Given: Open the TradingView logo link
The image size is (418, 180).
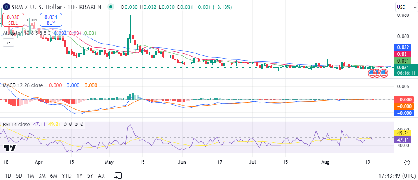Looking at the screenshot, I should click(x=10, y=148).
